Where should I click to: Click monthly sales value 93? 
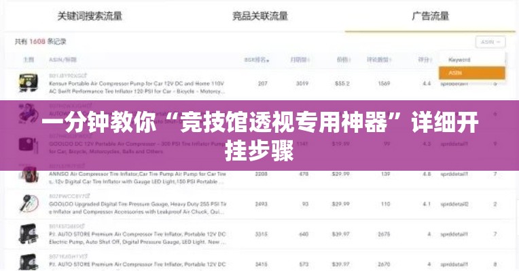click(305, 204)
